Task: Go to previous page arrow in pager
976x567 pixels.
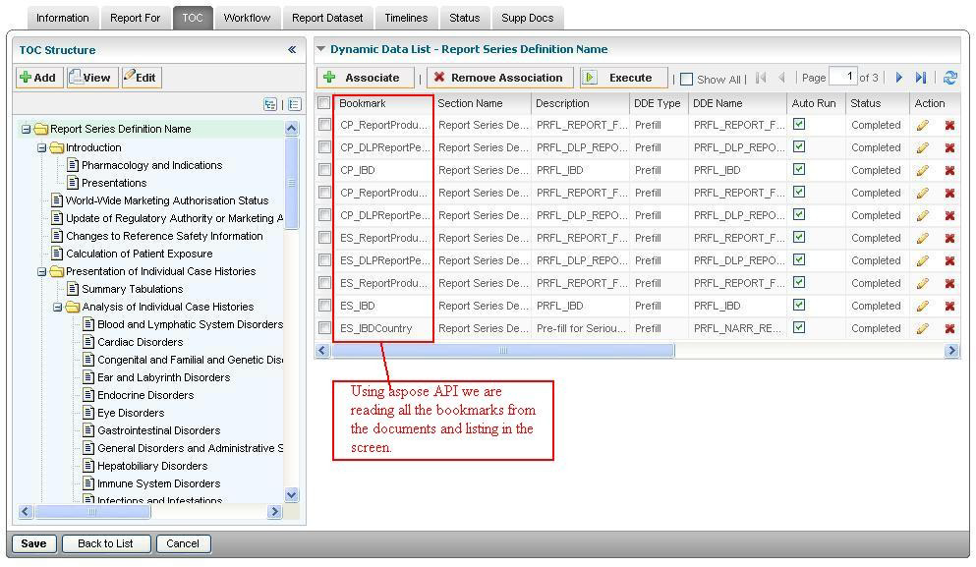Action: coord(781,78)
